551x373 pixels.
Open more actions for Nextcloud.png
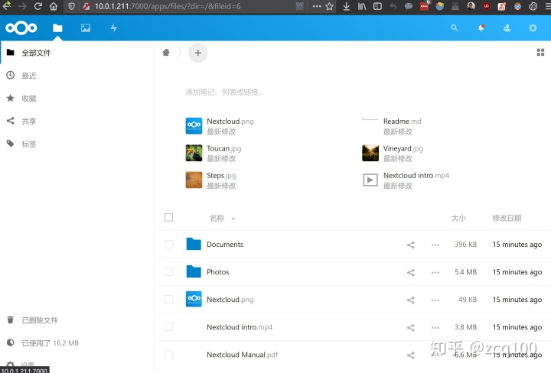[x=435, y=300]
